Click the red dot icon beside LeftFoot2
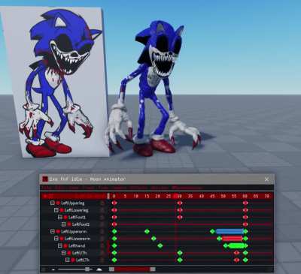 (x=69, y=224)
